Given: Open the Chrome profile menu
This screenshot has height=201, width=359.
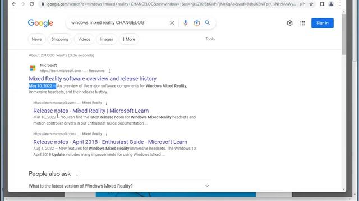Looking at the screenshot, I should pos(331,4).
